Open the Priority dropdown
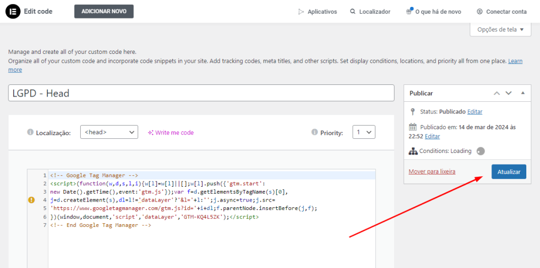540x268 pixels. tap(364, 132)
